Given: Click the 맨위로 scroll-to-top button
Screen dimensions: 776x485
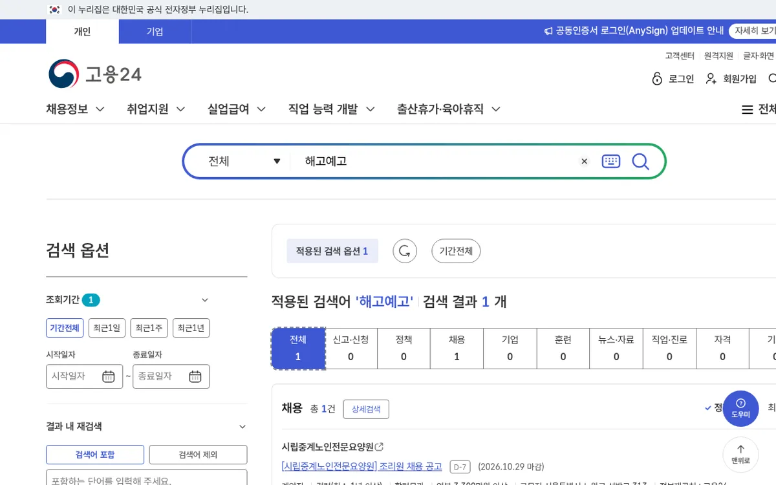Looking at the screenshot, I should point(740,455).
